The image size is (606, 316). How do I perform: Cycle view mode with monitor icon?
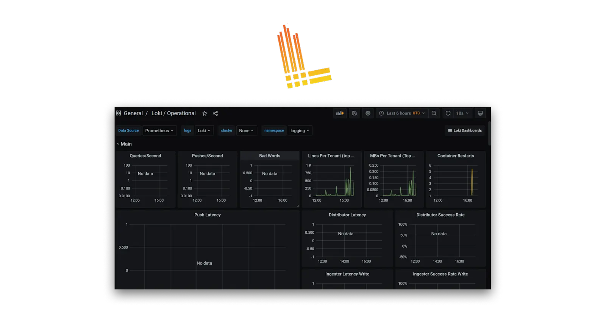click(480, 113)
